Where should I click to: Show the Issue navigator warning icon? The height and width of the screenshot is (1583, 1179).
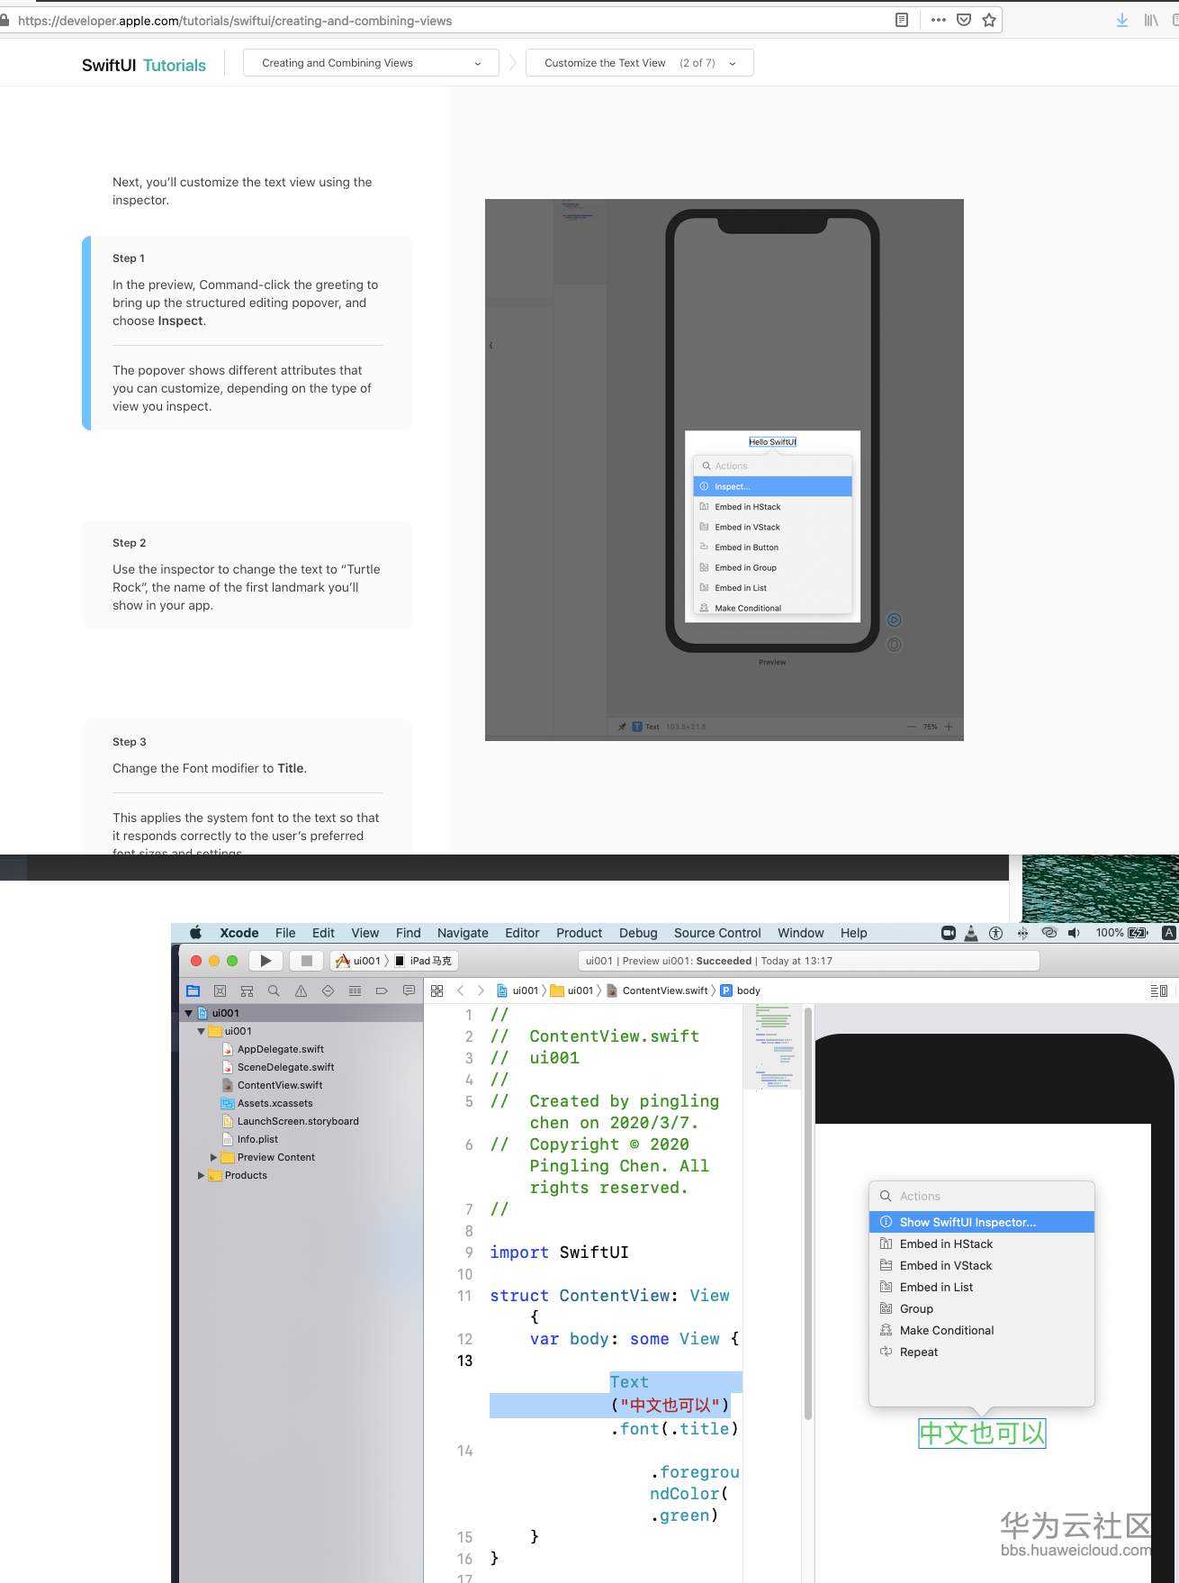pos(301,991)
